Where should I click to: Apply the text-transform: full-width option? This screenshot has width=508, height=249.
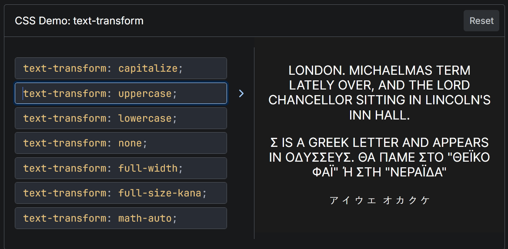(120, 168)
